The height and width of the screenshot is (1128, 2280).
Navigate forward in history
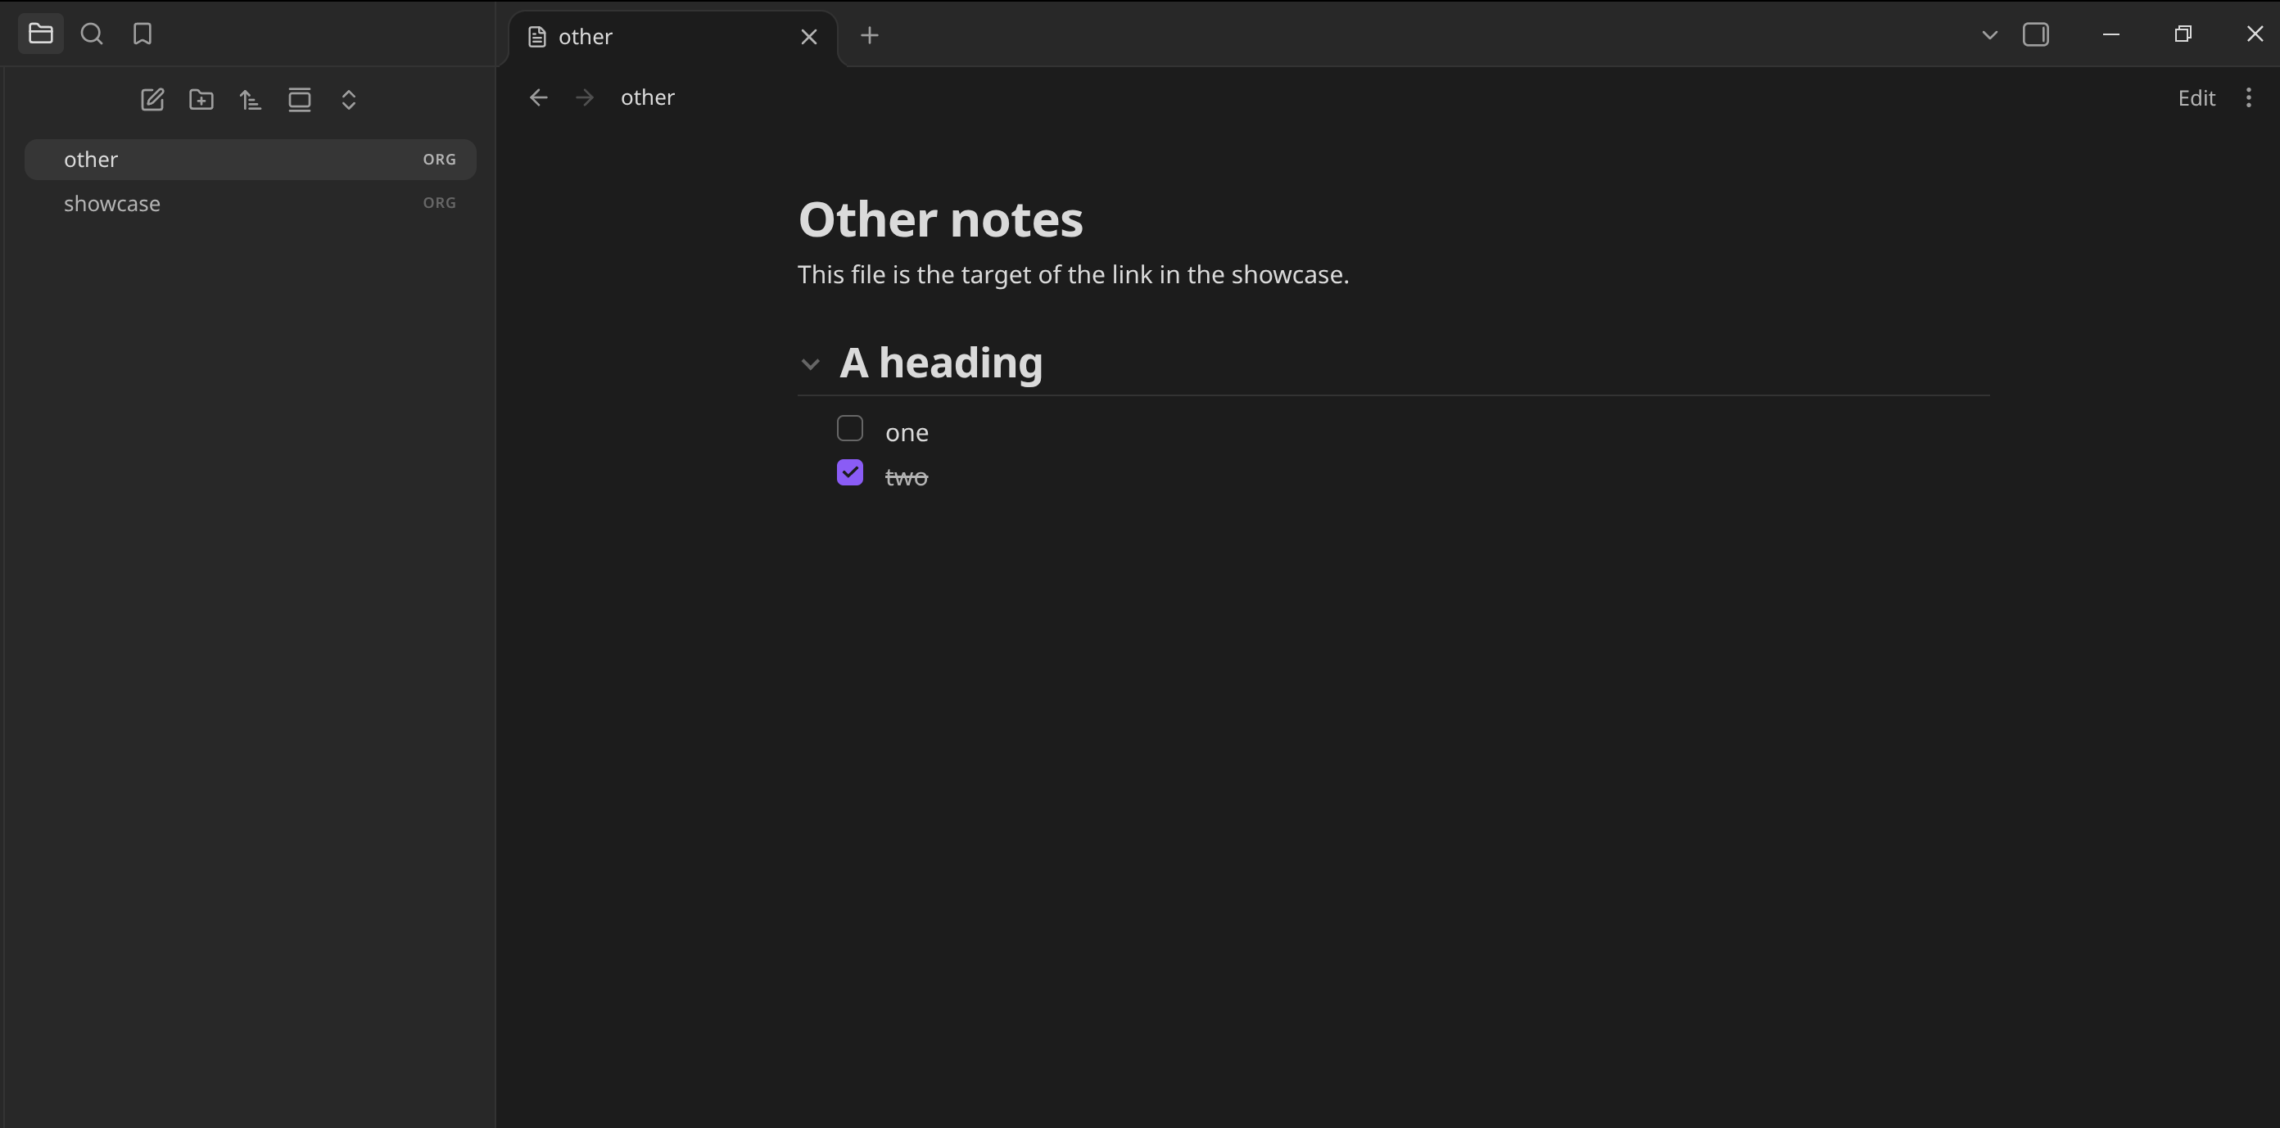[584, 97]
